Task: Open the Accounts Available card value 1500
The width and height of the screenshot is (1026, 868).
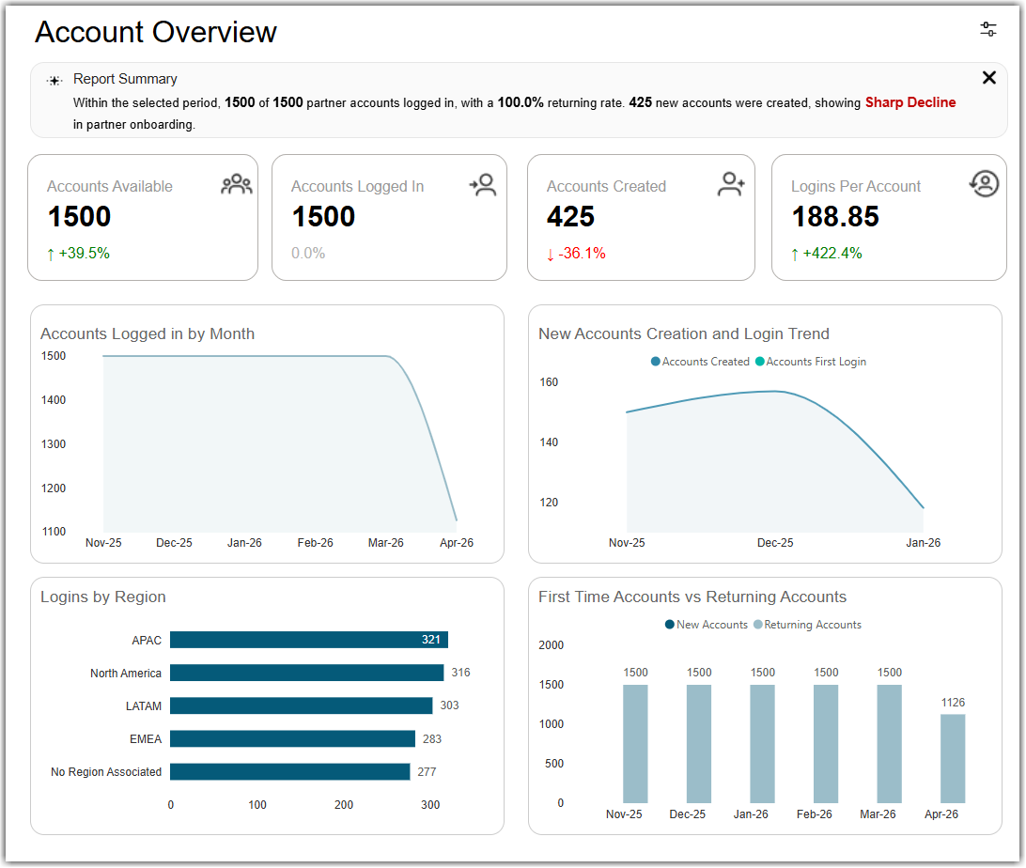Action: (79, 216)
